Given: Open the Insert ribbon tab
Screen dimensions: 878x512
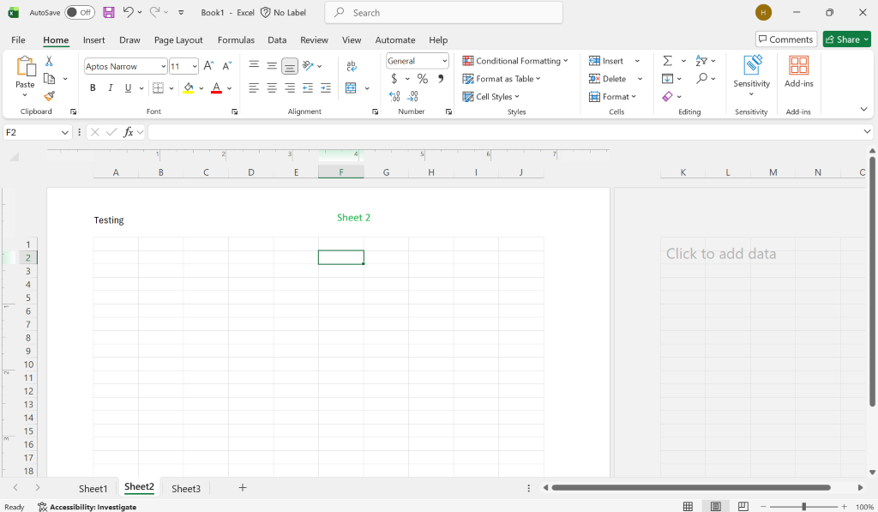Looking at the screenshot, I should tap(93, 39).
